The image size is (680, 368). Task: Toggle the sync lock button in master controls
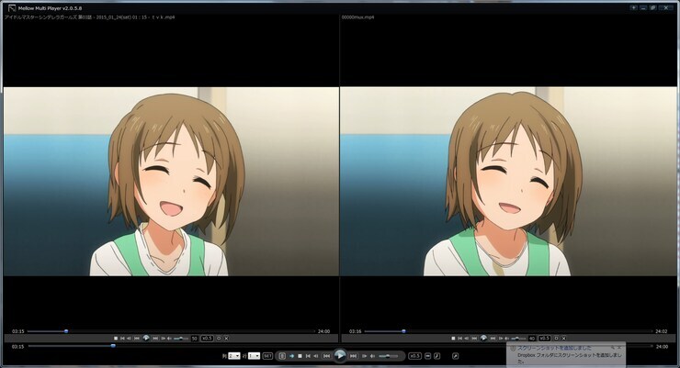coord(282,356)
